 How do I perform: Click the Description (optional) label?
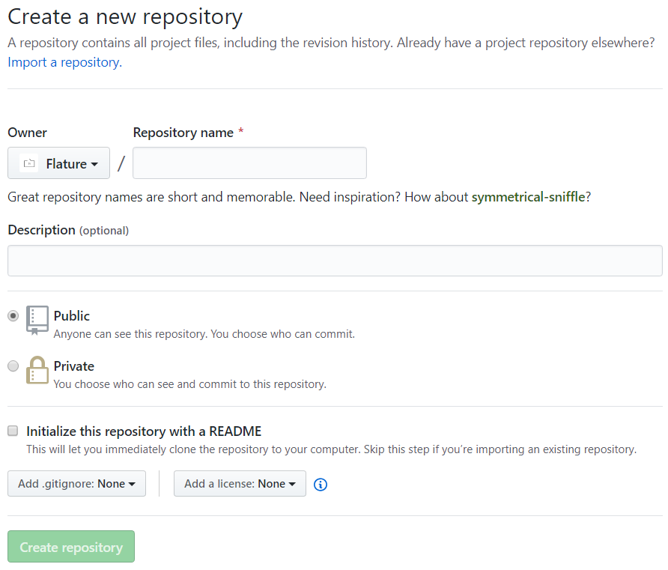point(68,230)
